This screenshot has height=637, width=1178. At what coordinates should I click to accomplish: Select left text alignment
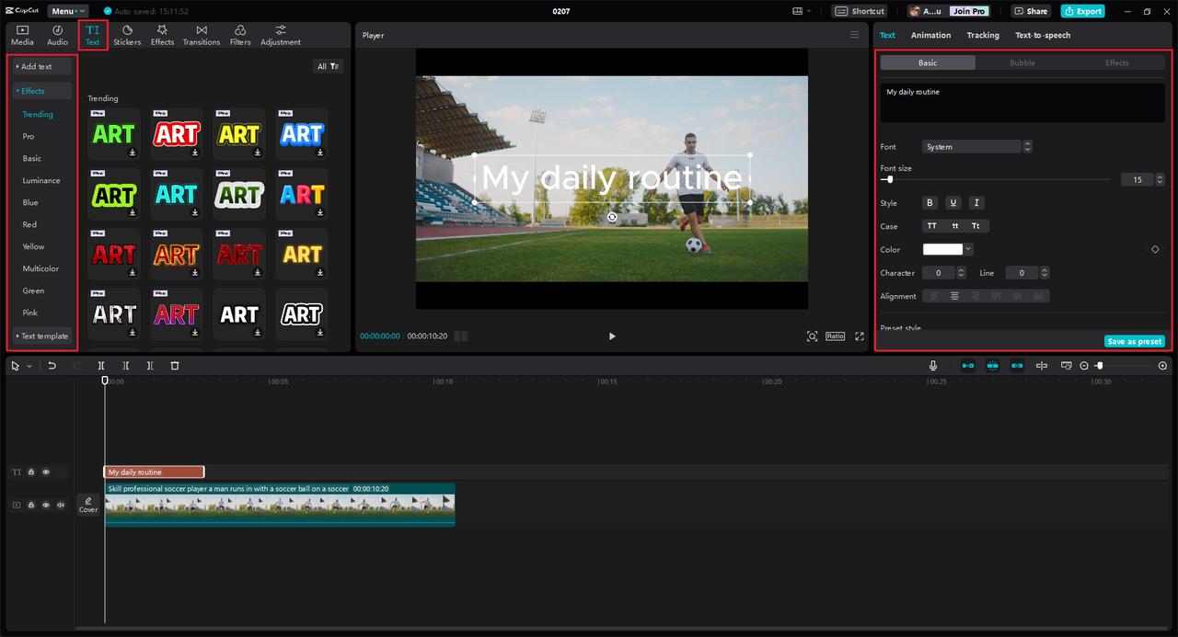click(934, 296)
